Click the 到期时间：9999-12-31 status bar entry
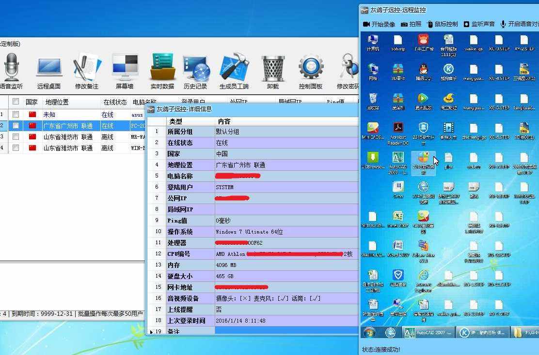 pos(42,313)
